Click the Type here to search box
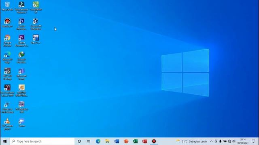259x145 pixels. [x=42, y=141]
